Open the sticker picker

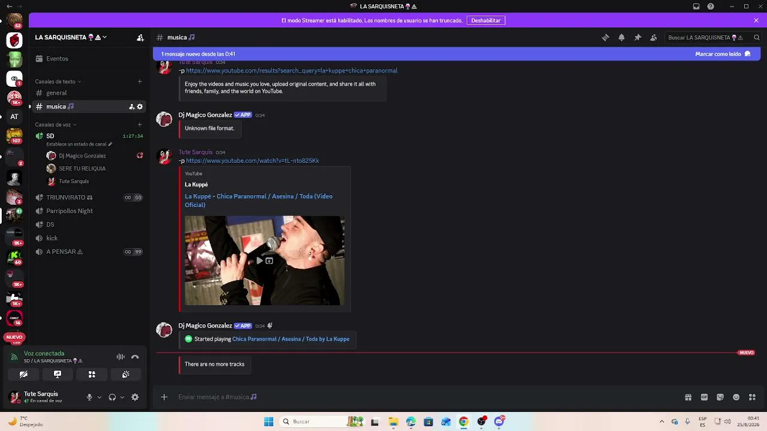click(720, 397)
